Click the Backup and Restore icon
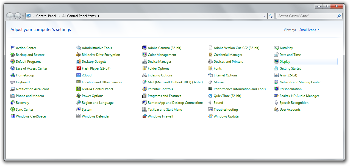 click(x=13, y=55)
